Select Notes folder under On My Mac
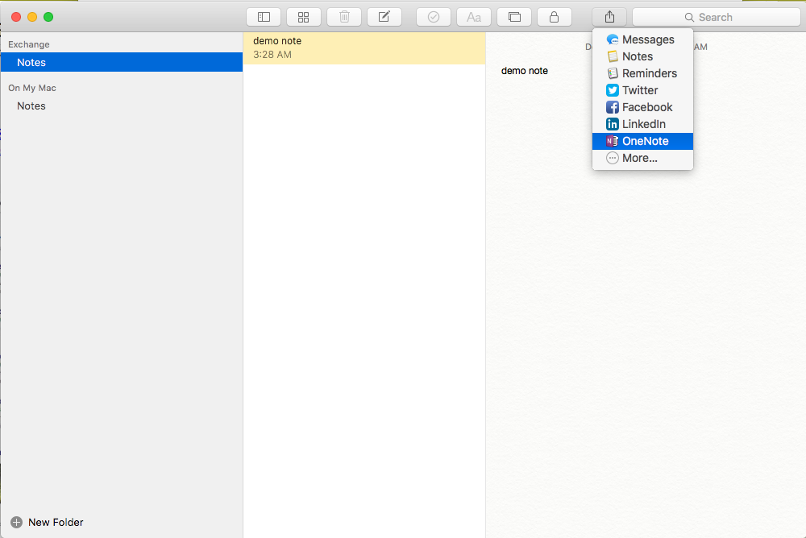Image resolution: width=806 pixels, height=538 pixels. [x=122, y=106]
